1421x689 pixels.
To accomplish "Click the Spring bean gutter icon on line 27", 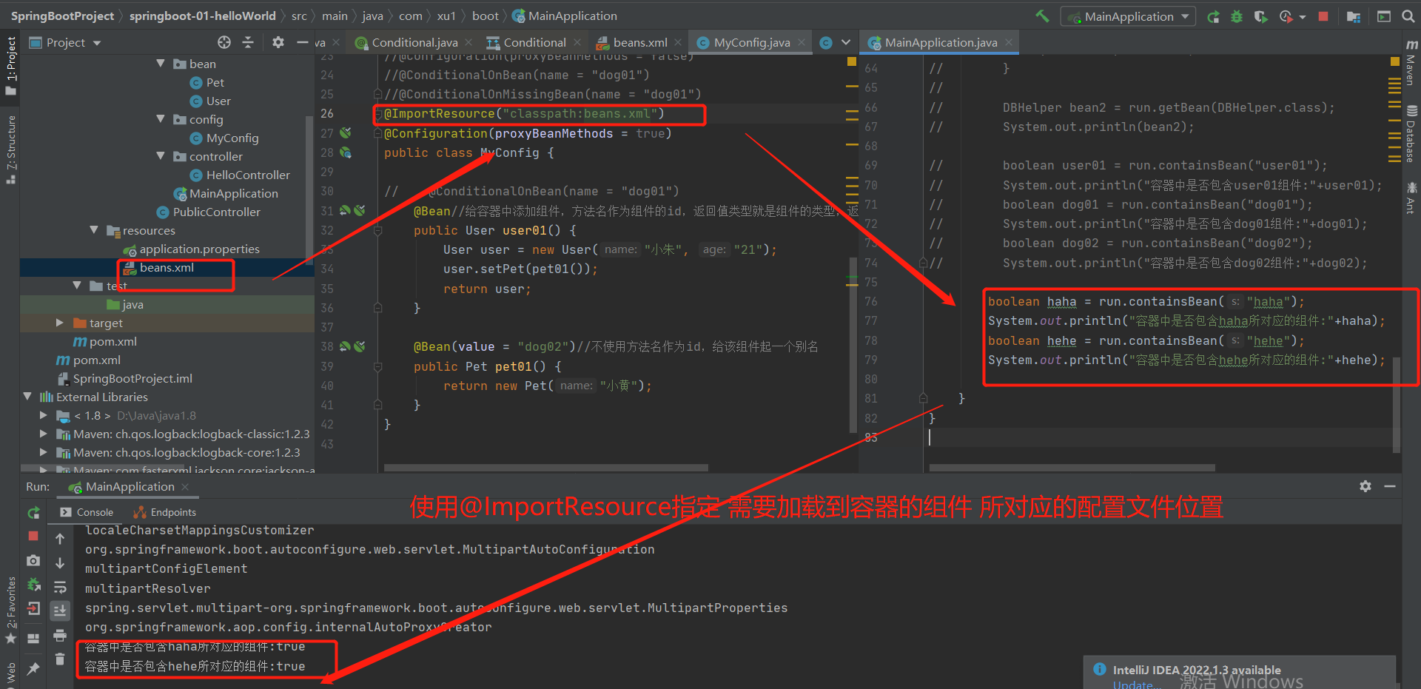I will point(346,133).
